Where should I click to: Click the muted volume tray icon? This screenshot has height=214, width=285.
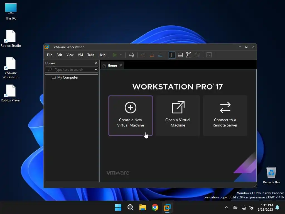251,207
